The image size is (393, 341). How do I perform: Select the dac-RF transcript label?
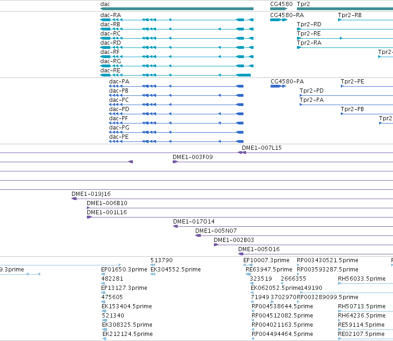(x=110, y=52)
